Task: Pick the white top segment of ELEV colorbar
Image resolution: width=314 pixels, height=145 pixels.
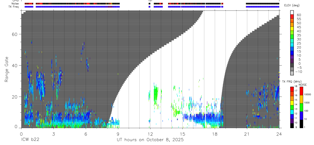Action: coord(292,13)
